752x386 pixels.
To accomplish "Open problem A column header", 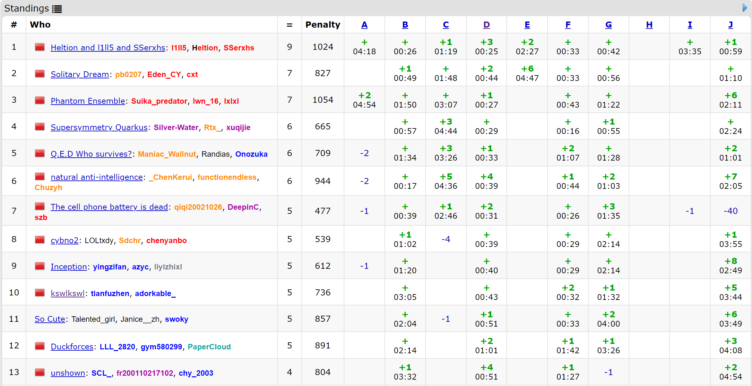I will 364,25.
